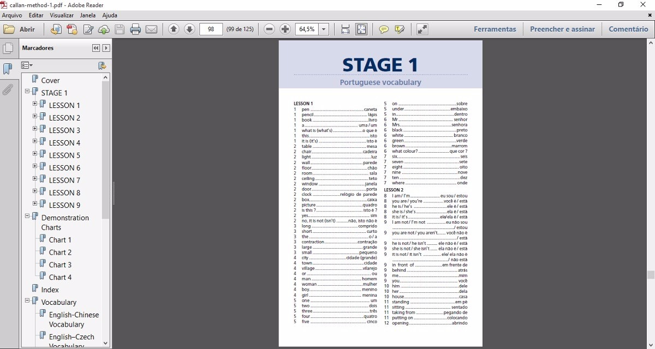Expand the LESSON 1 bookmark
Image resolution: width=655 pixels, height=349 pixels.
pyautogui.click(x=35, y=104)
